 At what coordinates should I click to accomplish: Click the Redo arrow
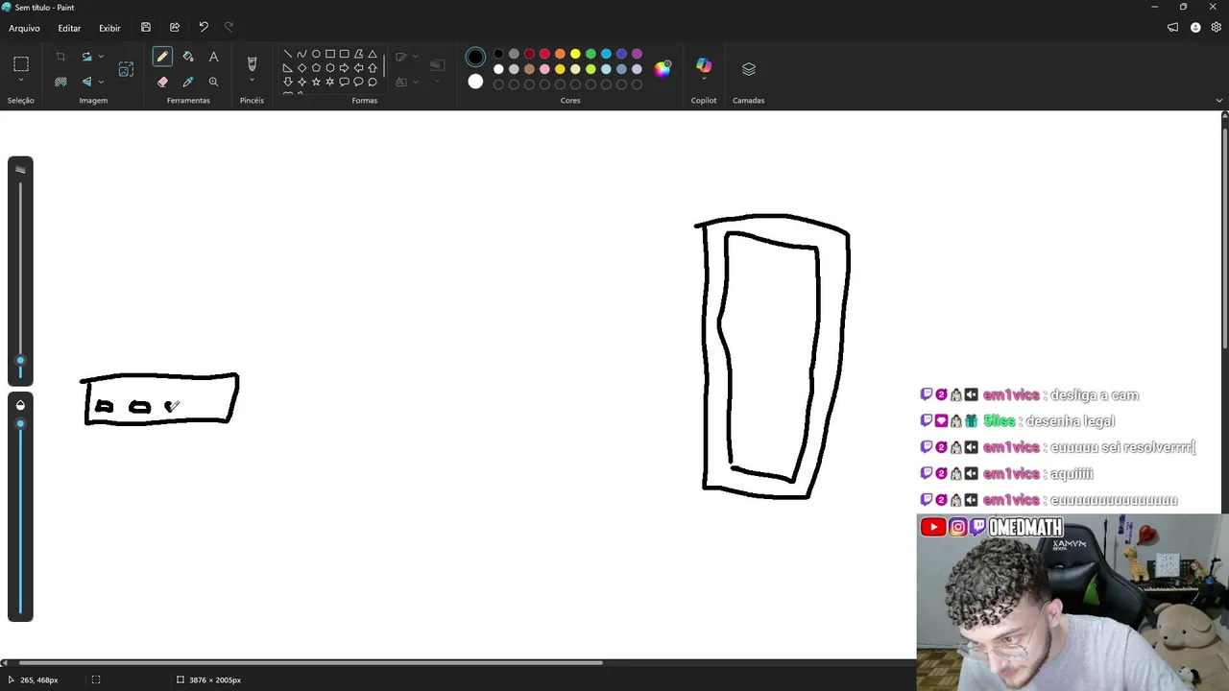click(x=229, y=28)
